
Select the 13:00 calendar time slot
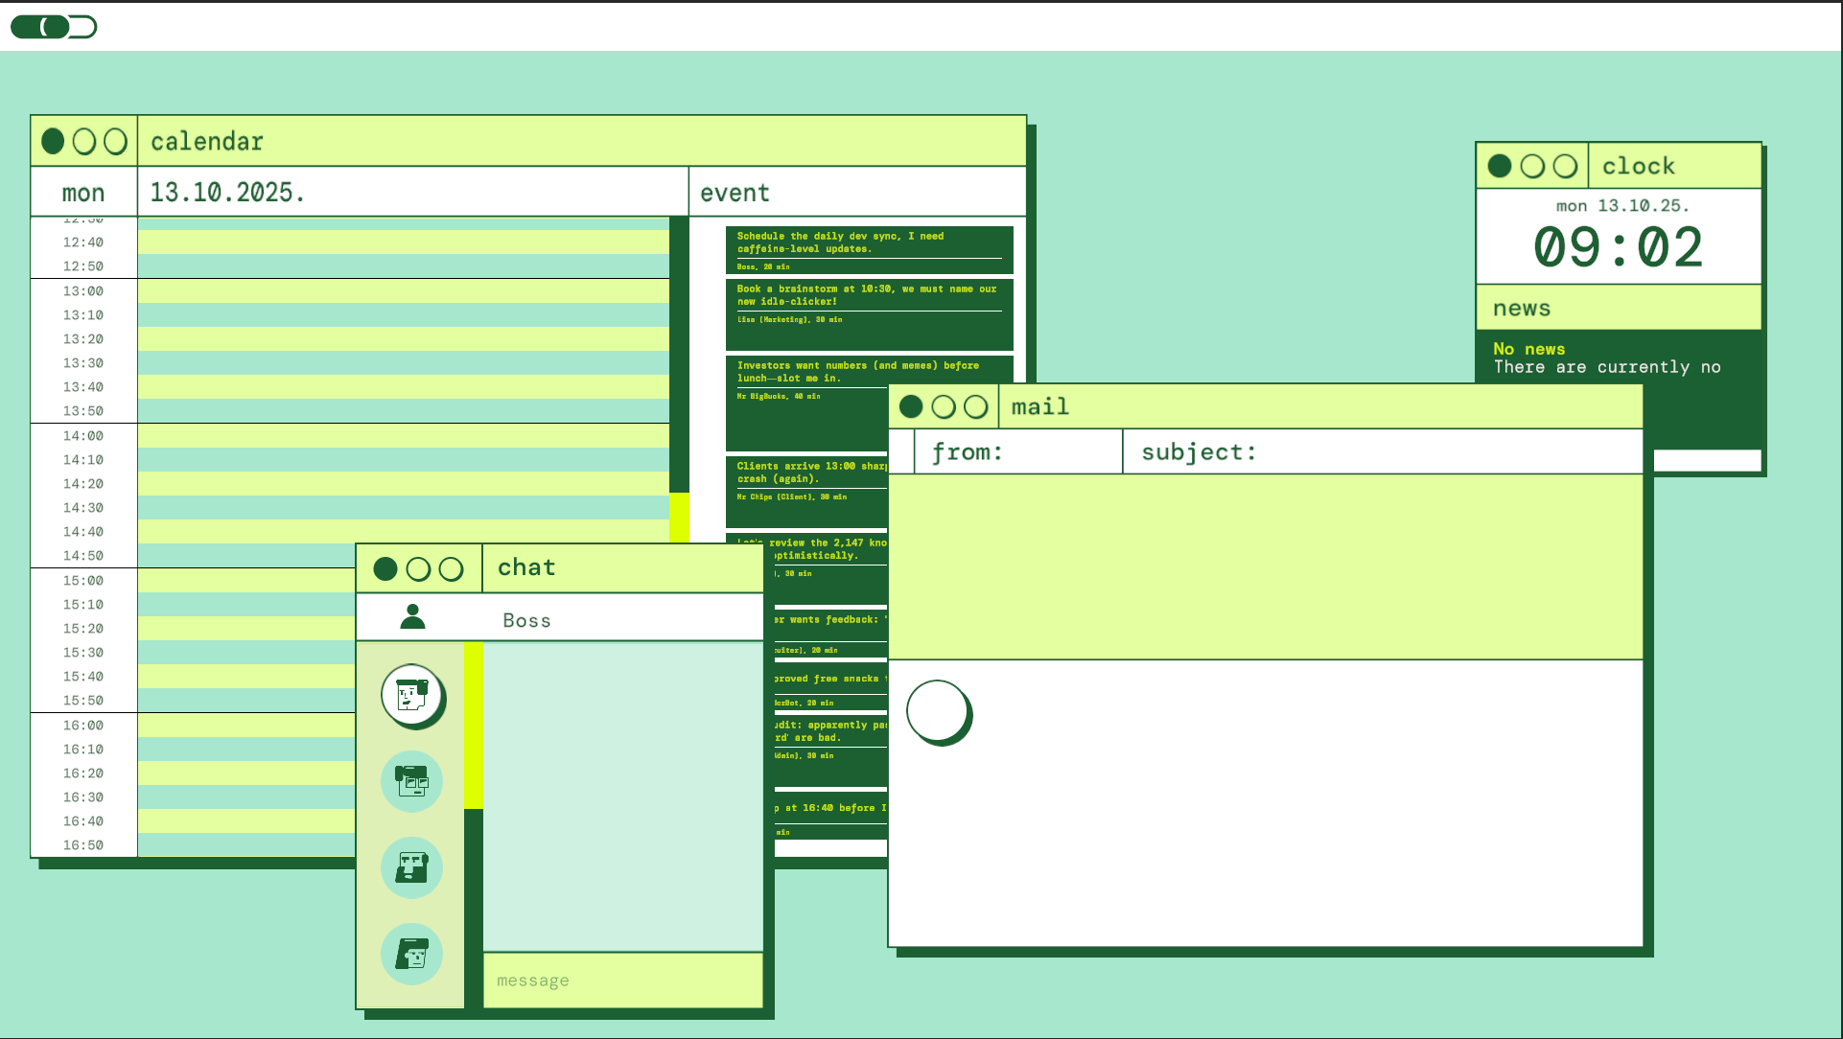click(403, 291)
